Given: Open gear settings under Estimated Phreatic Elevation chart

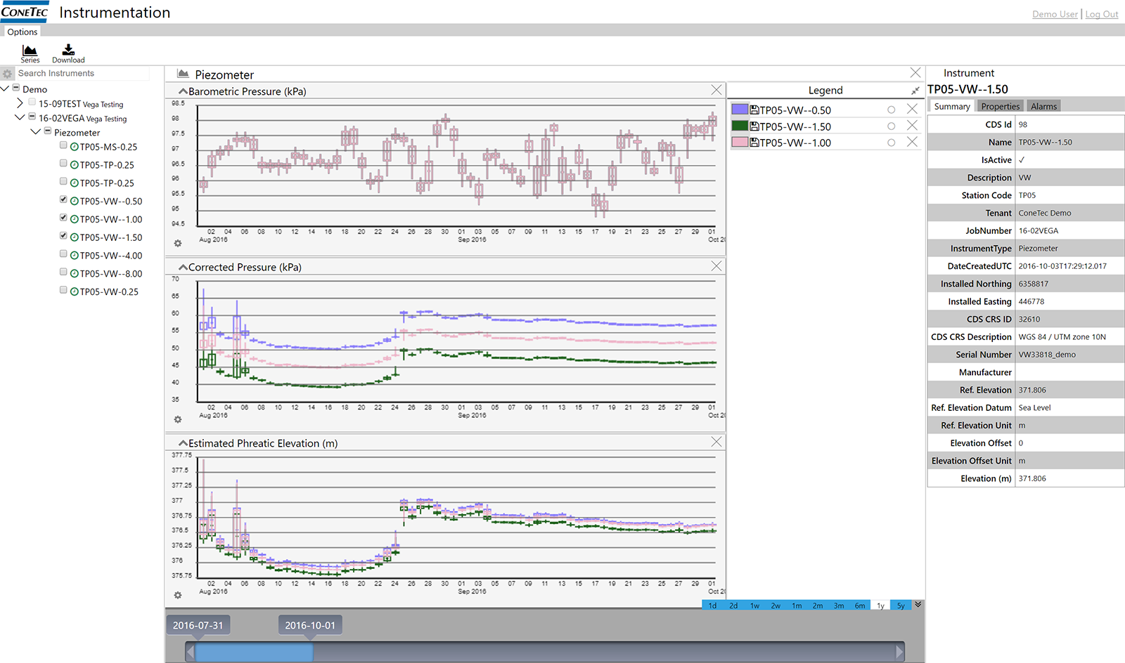Looking at the screenshot, I should tap(178, 596).
